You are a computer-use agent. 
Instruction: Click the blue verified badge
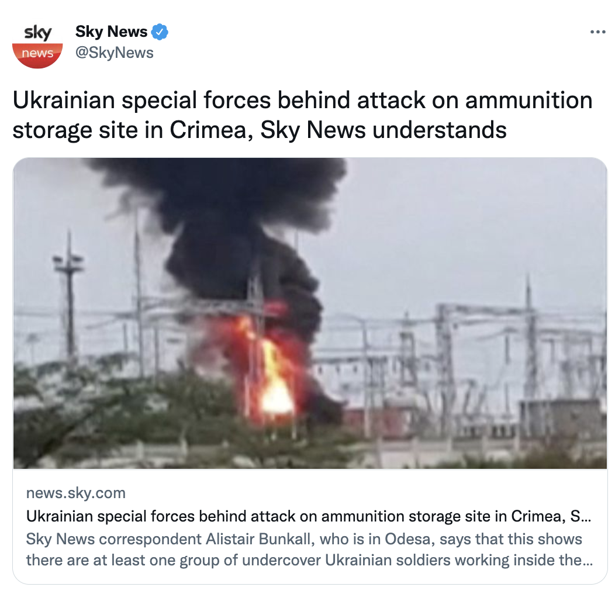click(160, 32)
